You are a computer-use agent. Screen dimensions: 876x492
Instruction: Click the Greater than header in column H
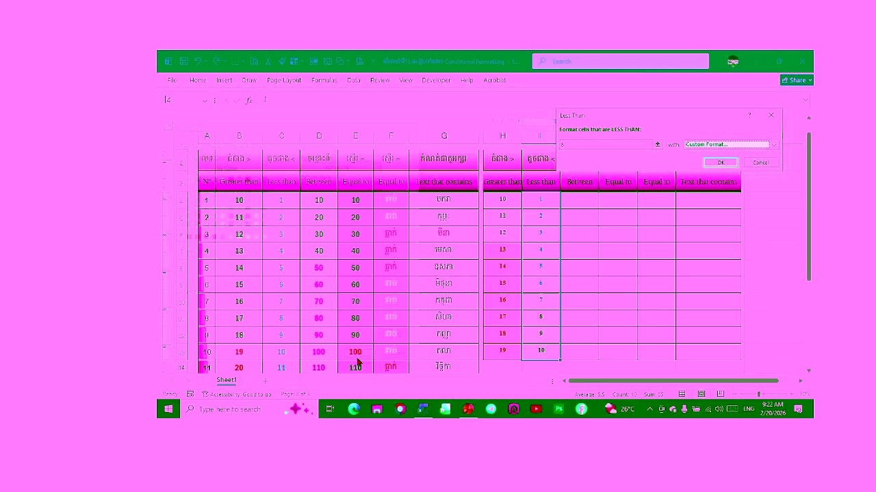(502, 182)
